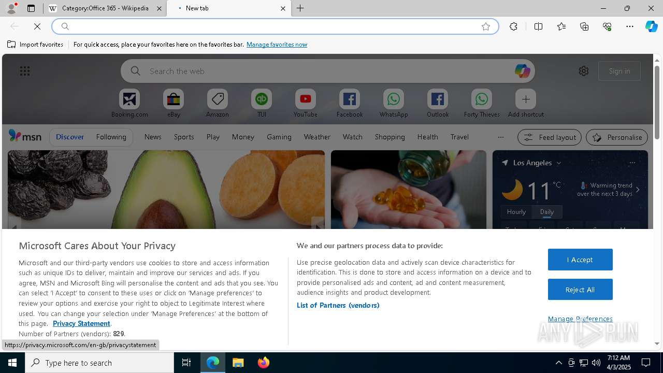Viewport: 663px width, 373px height.
Task: Click I Accept cookie button
Action: [x=580, y=260]
